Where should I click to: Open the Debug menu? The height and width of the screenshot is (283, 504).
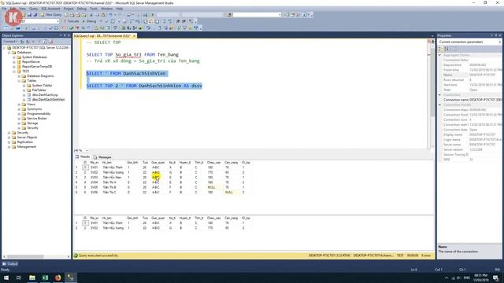point(82,9)
